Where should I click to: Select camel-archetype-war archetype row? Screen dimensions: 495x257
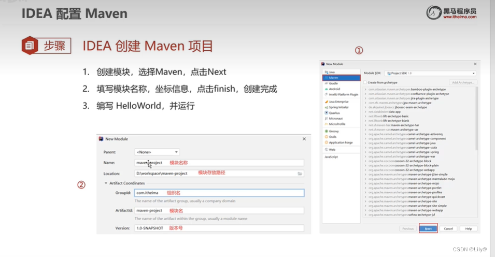420,156
